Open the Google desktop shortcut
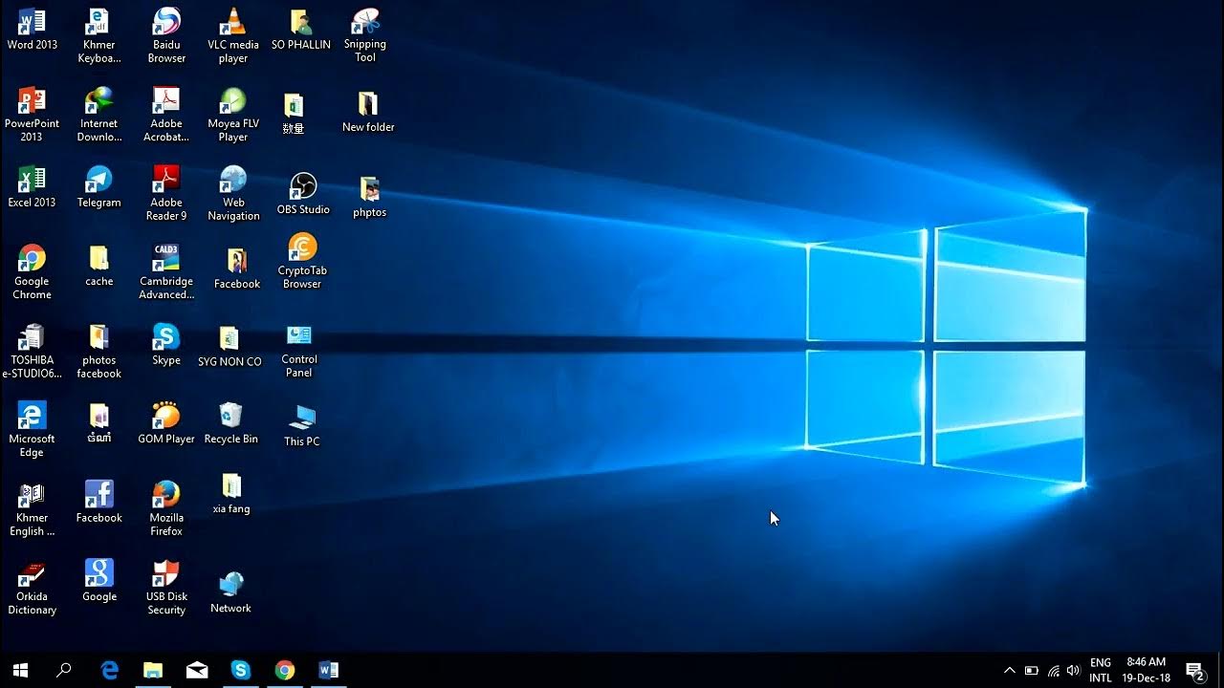The width and height of the screenshot is (1224, 688). [98, 582]
